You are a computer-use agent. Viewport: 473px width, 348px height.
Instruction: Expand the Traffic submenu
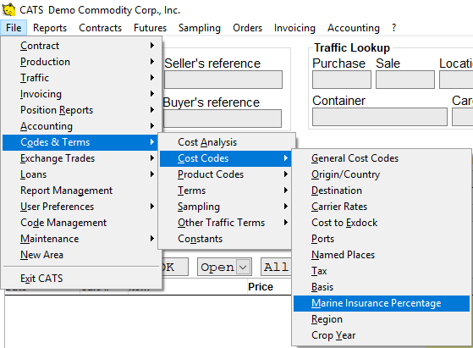coord(80,78)
